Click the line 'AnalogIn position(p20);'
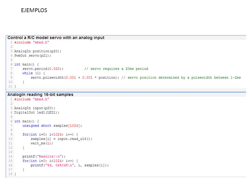The height and width of the screenshot is (186, 249). coord(38,51)
